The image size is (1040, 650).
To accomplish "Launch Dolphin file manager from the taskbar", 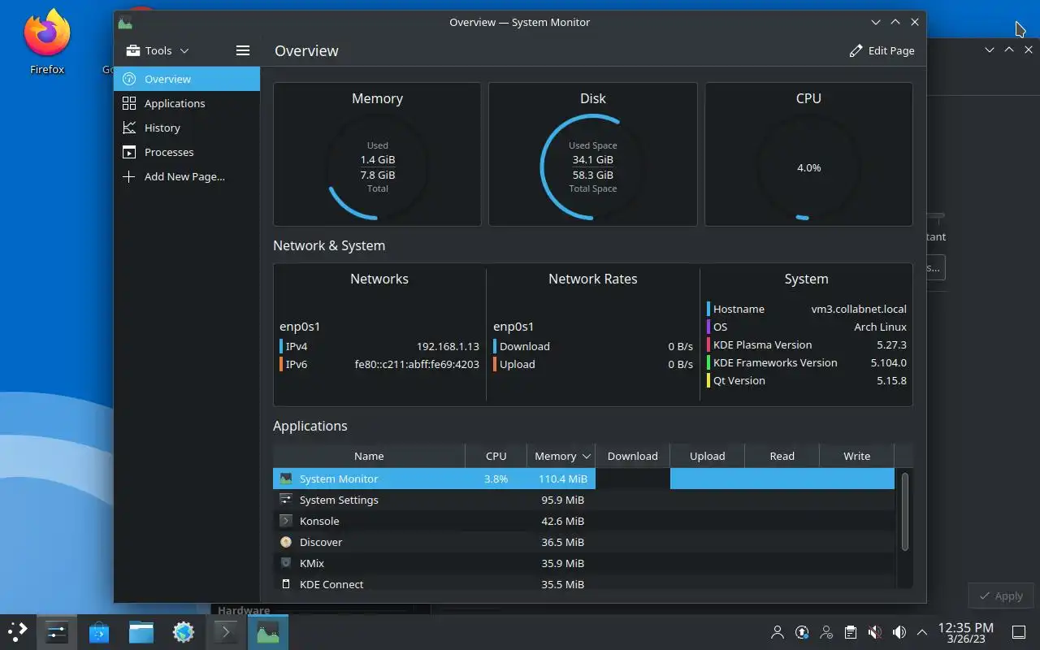I will point(141,631).
